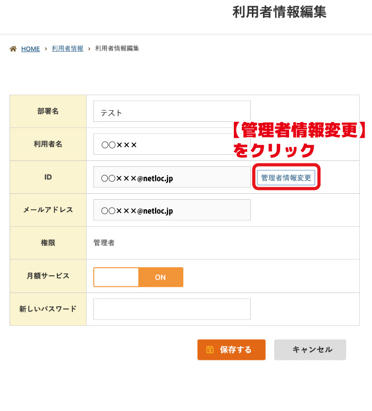Click the home icon in the breadcrumb
The width and height of the screenshot is (372, 411).
[x=13, y=49]
